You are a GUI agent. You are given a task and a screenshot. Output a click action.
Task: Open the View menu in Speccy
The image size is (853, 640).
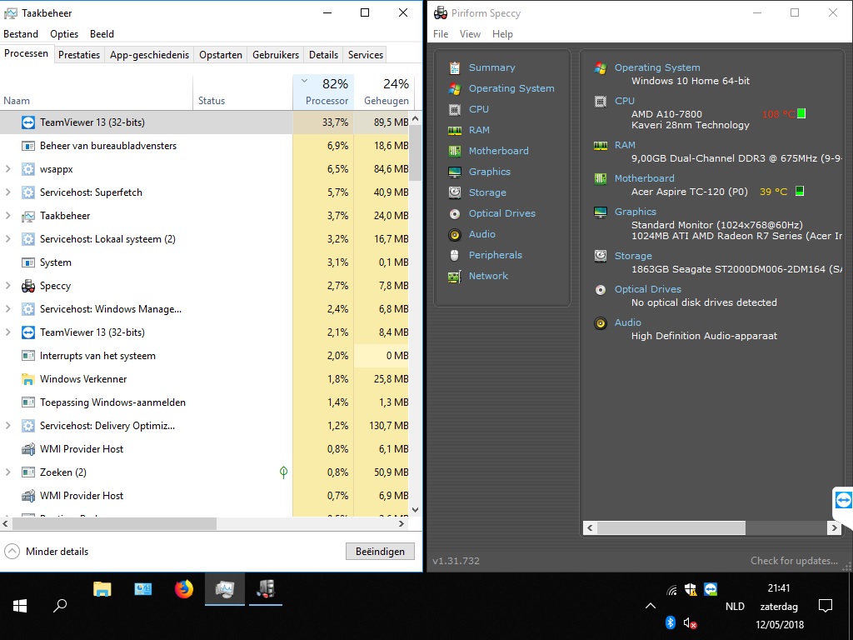pyautogui.click(x=470, y=33)
